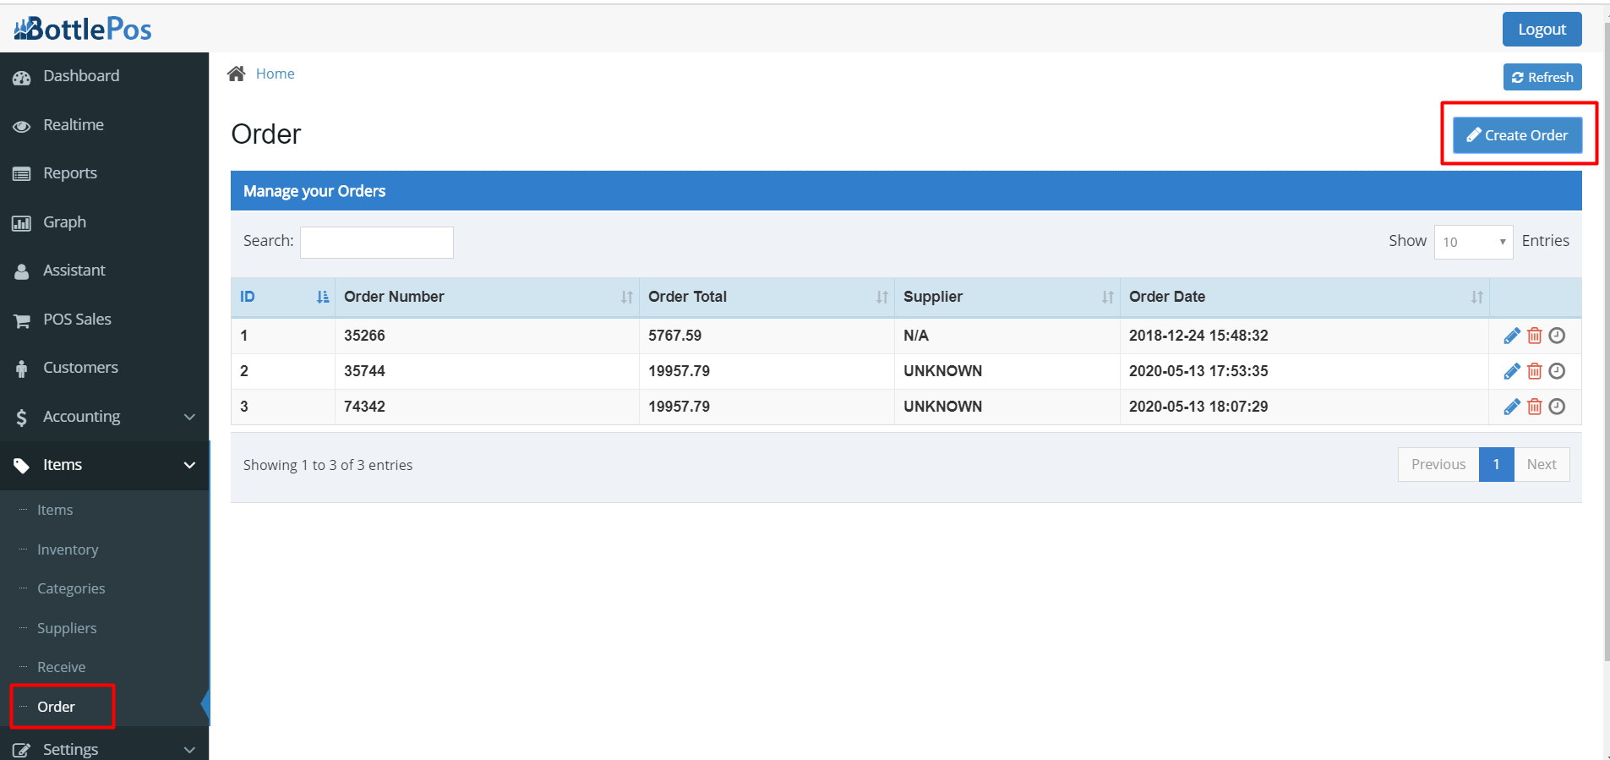1610x760 pixels.
Task: Click the Dashboard palette icon
Action: tap(22, 77)
